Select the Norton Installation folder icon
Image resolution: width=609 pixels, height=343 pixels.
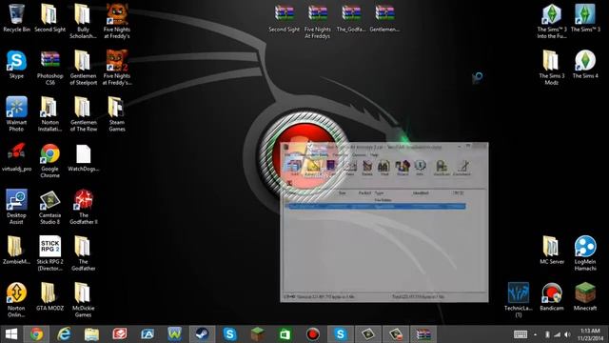(x=50, y=114)
